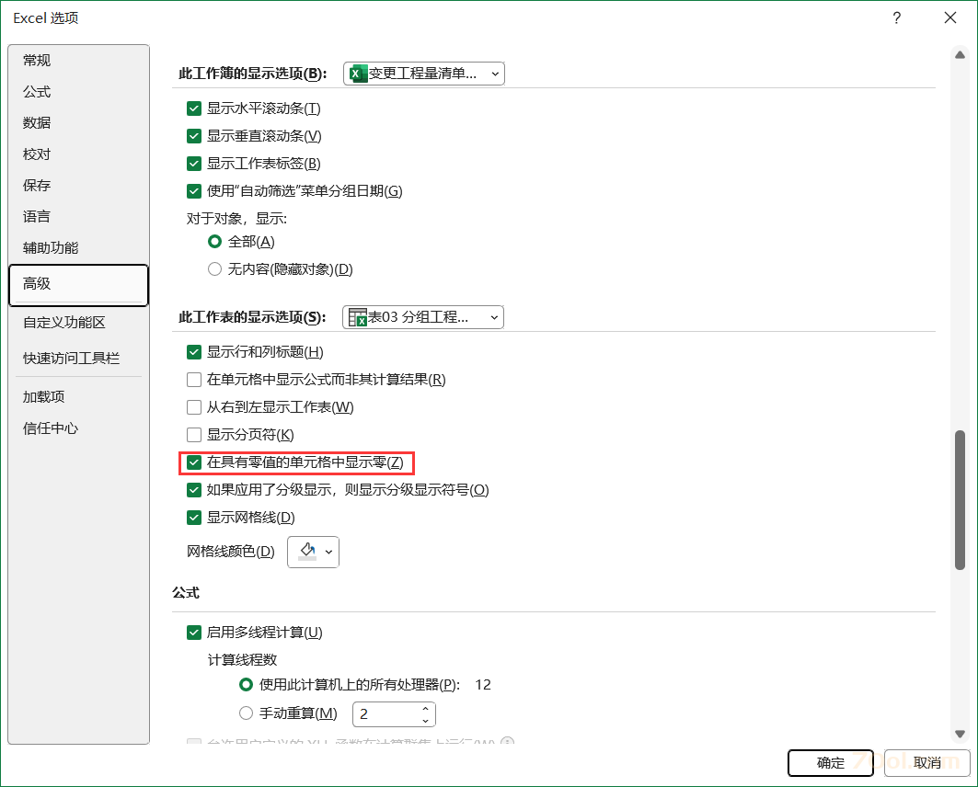Screen dimensions: 978x787
Task: Click the scrollbar up arrow
Action: tap(960, 55)
